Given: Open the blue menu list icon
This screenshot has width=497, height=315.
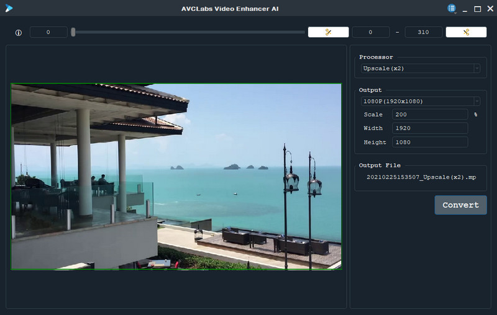Looking at the screenshot, I should pyautogui.click(x=452, y=8).
